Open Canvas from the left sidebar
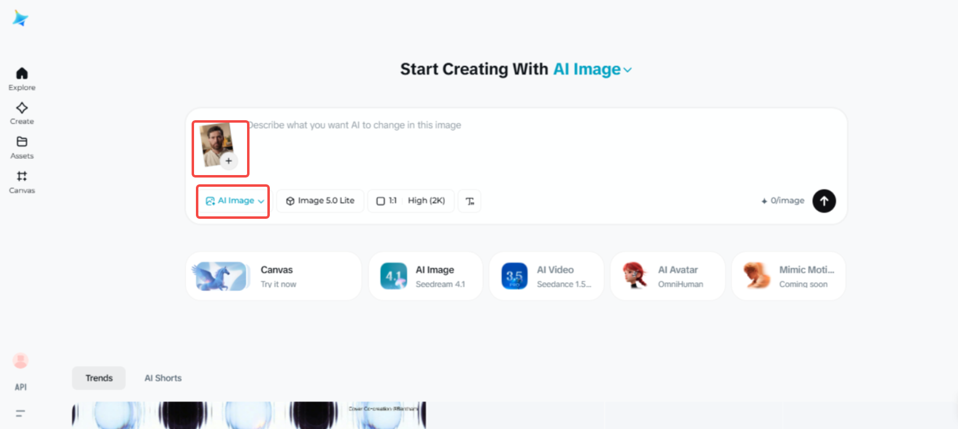Screen dimensions: 958x429 click(21, 181)
